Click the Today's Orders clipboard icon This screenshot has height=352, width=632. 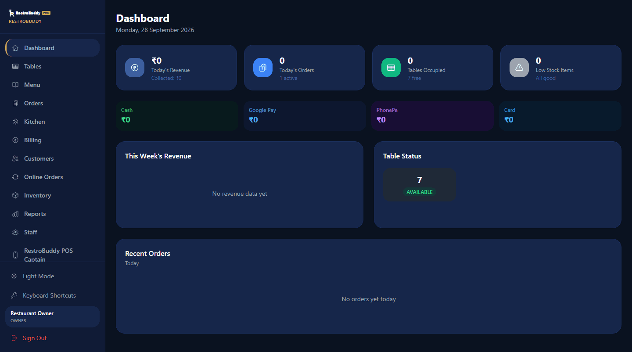pos(263,68)
